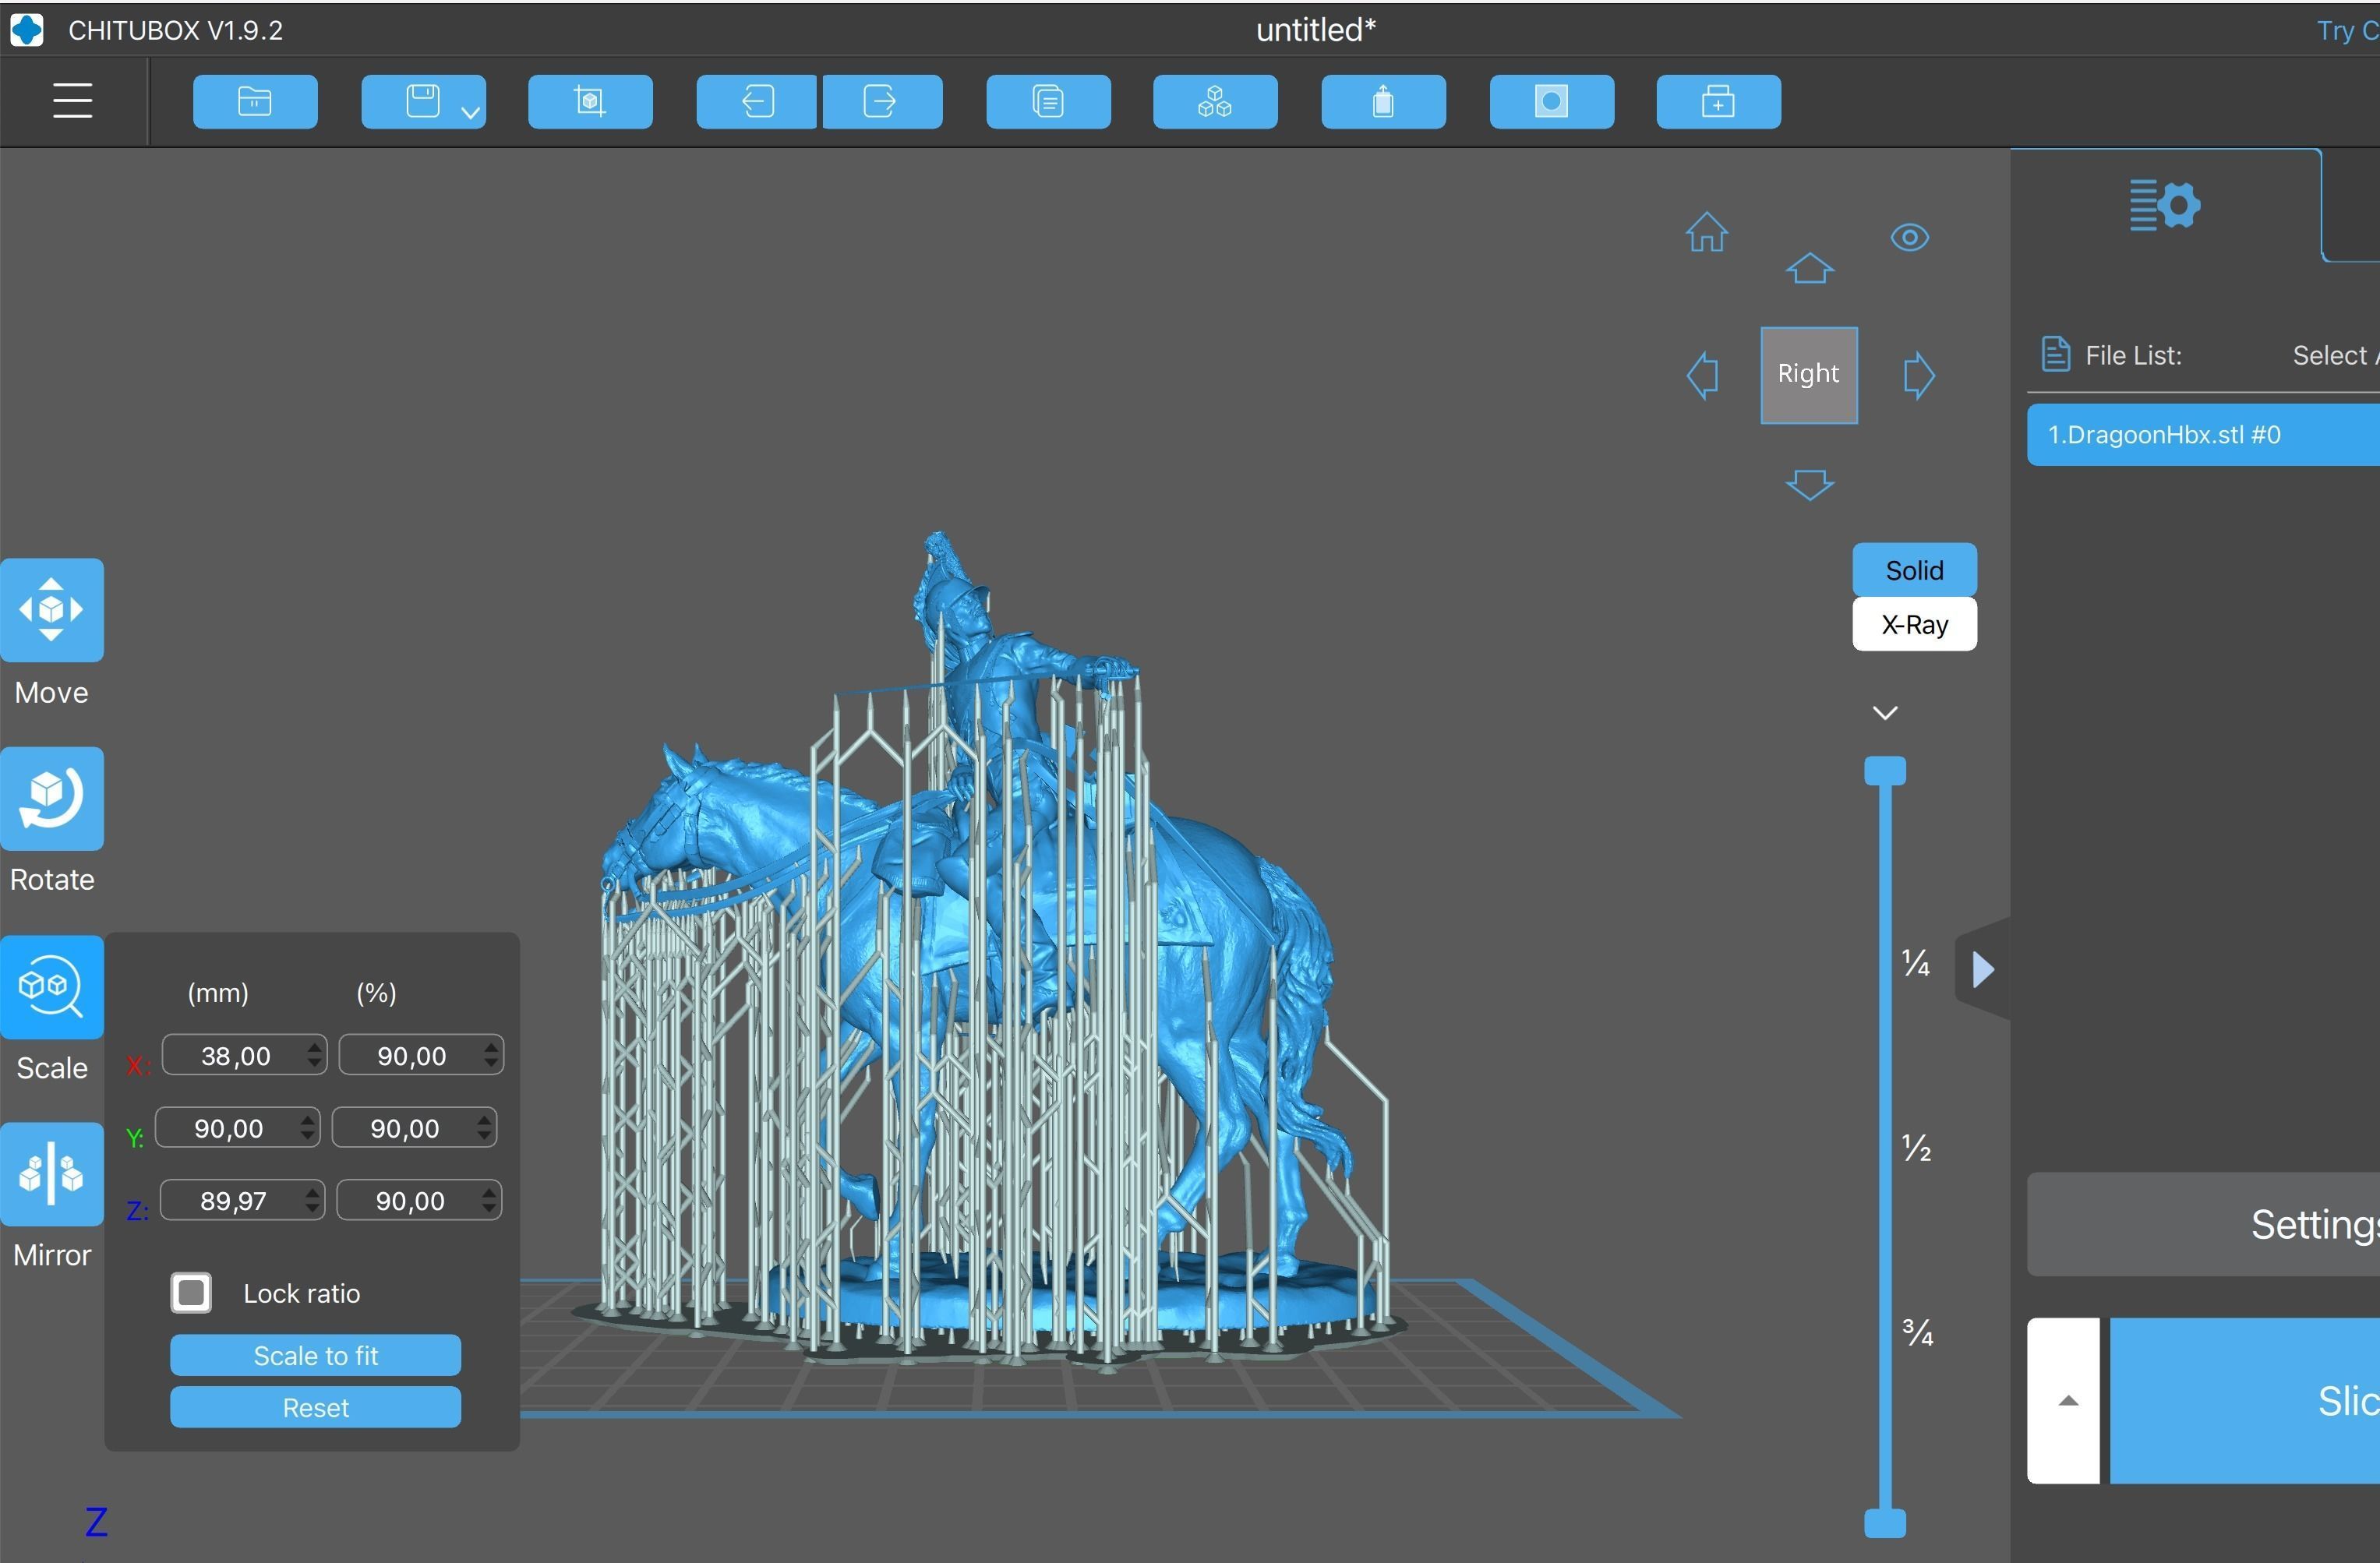Screen dimensions: 2380x1563
Task: Enable the Lock ratio checkbox
Action: (191, 1292)
